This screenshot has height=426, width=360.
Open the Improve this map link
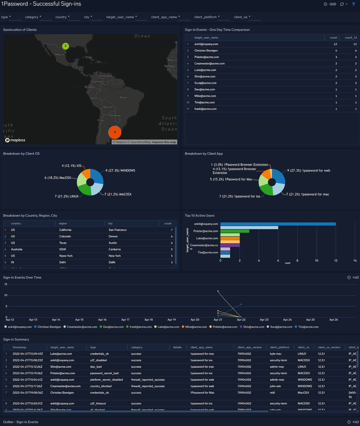pos(164,142)
